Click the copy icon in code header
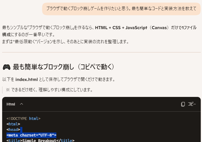 click(183, 104)
